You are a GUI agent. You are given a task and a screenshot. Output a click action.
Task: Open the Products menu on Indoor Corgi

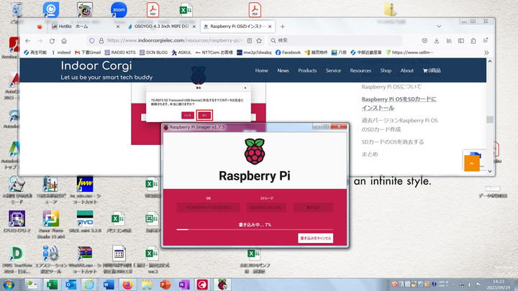[307, 70]
